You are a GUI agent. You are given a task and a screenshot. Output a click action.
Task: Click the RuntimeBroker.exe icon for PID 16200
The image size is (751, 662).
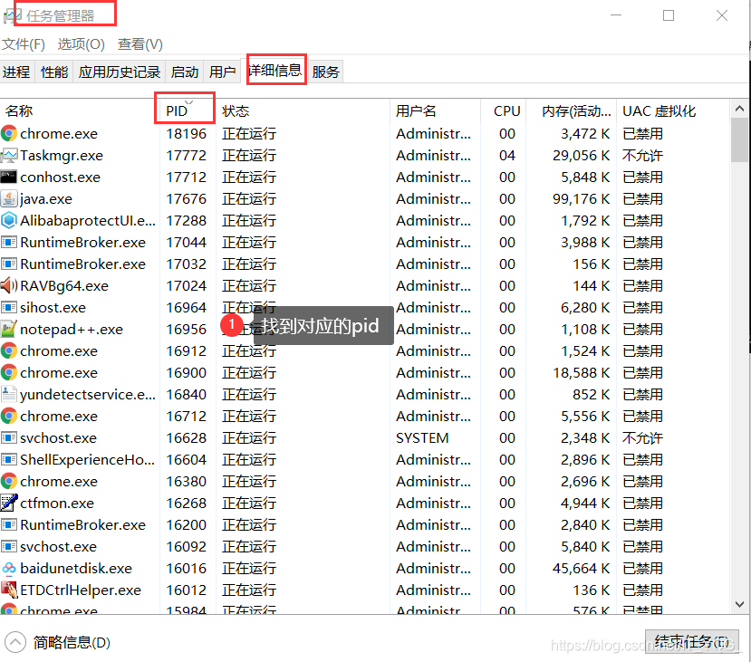pos(9,524)
